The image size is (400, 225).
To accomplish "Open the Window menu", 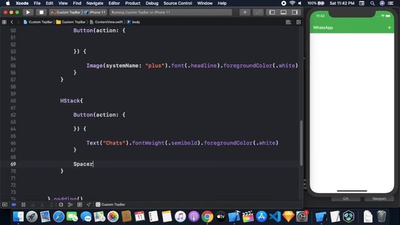I will [204, 3].
